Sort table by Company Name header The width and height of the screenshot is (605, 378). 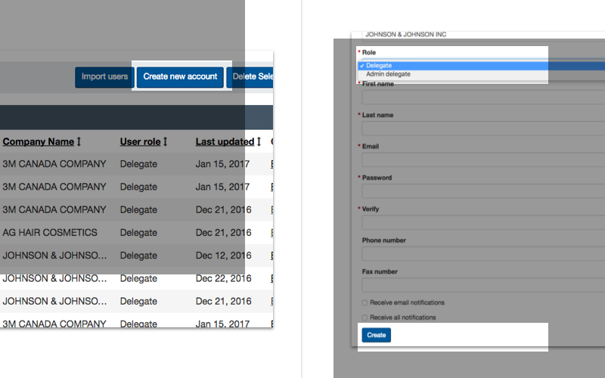(38, 142)
